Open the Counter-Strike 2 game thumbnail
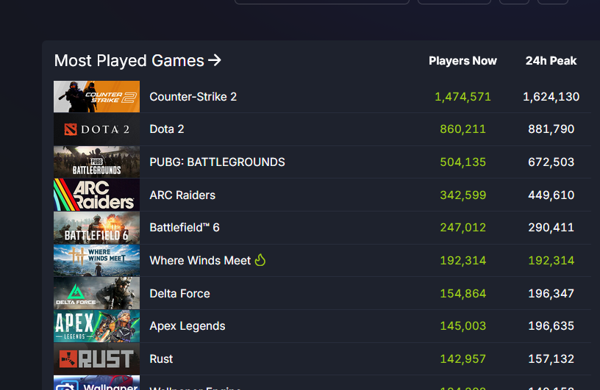This screenshot has width=600, height=390. 96,97
